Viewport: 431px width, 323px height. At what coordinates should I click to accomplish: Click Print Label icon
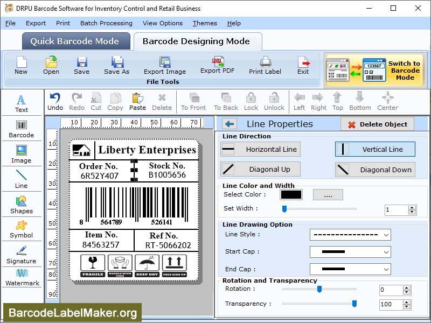pos(265,65)
